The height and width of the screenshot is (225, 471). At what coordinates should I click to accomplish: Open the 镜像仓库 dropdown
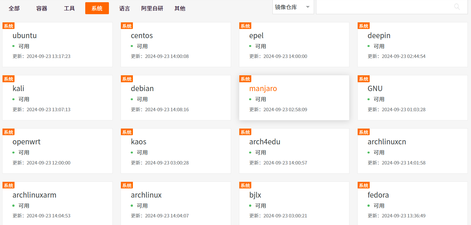click(293, 7)
